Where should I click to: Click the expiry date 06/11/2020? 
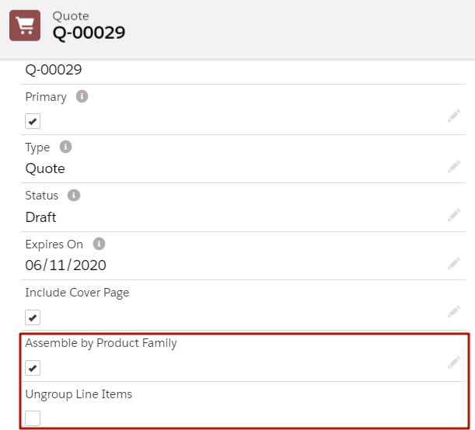point(66,265)
